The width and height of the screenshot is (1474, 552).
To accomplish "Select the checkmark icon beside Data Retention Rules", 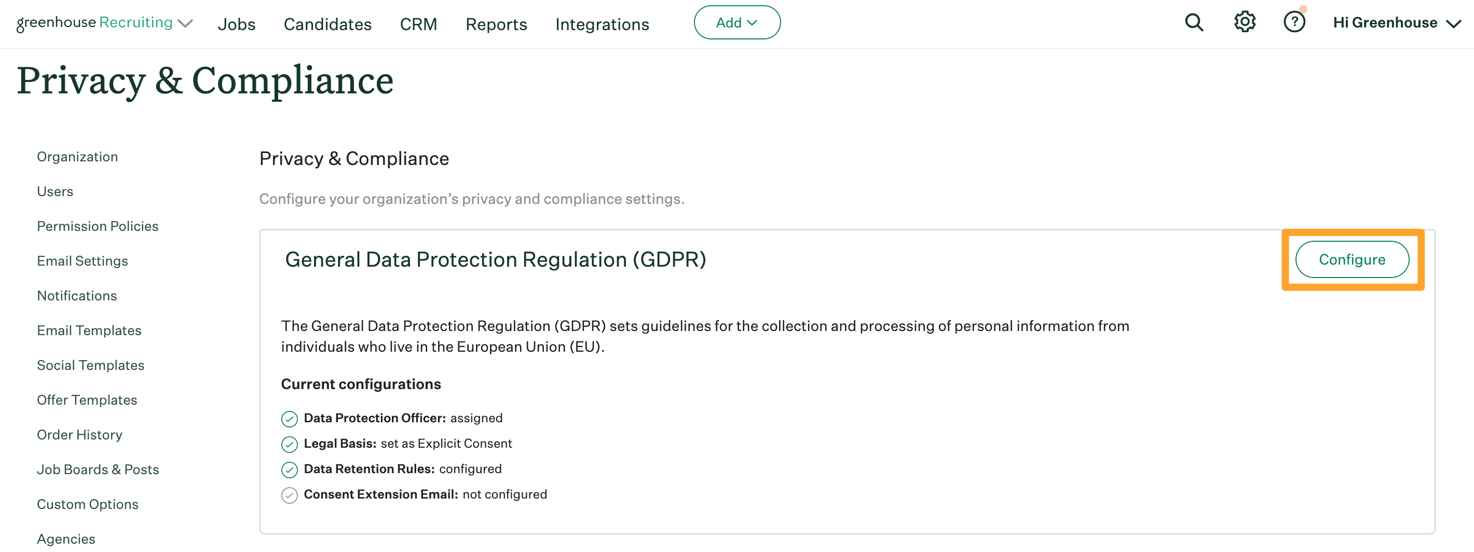I will (x=289, y=469).
